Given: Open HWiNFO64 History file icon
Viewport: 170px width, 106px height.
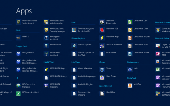Looking at the screenshot, I should (46, 78).
